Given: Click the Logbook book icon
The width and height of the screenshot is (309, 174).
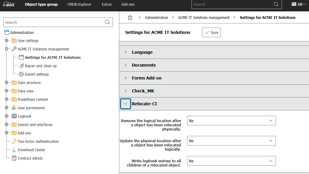Looking at the screenshot, I should (x=14, y=116).
